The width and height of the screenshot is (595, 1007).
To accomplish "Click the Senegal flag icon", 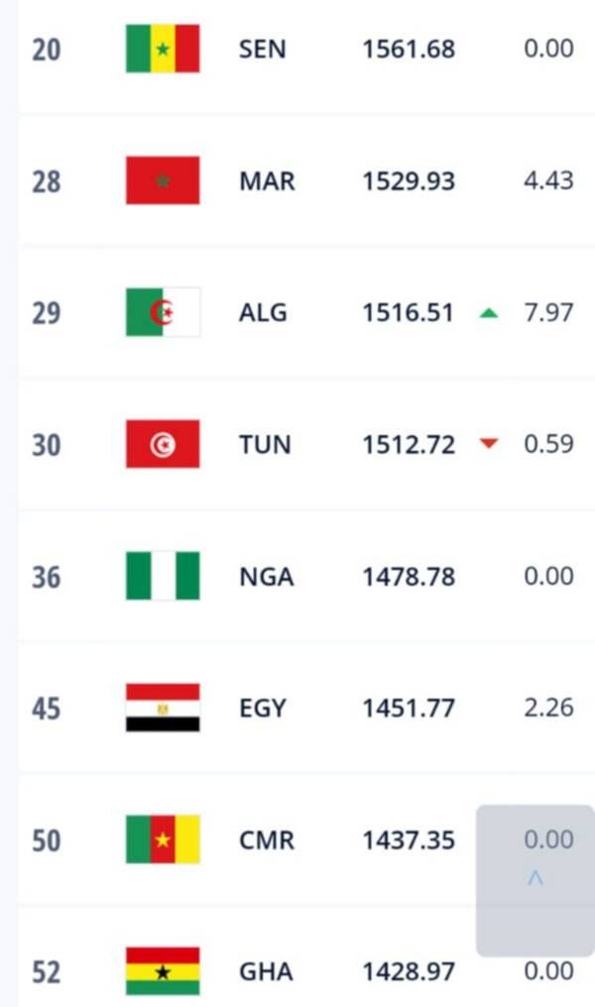I will point(163,49).
